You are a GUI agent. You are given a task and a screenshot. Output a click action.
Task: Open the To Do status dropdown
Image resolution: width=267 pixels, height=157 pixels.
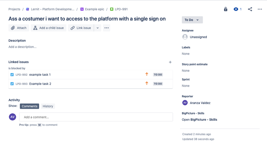tap(192, 20)
